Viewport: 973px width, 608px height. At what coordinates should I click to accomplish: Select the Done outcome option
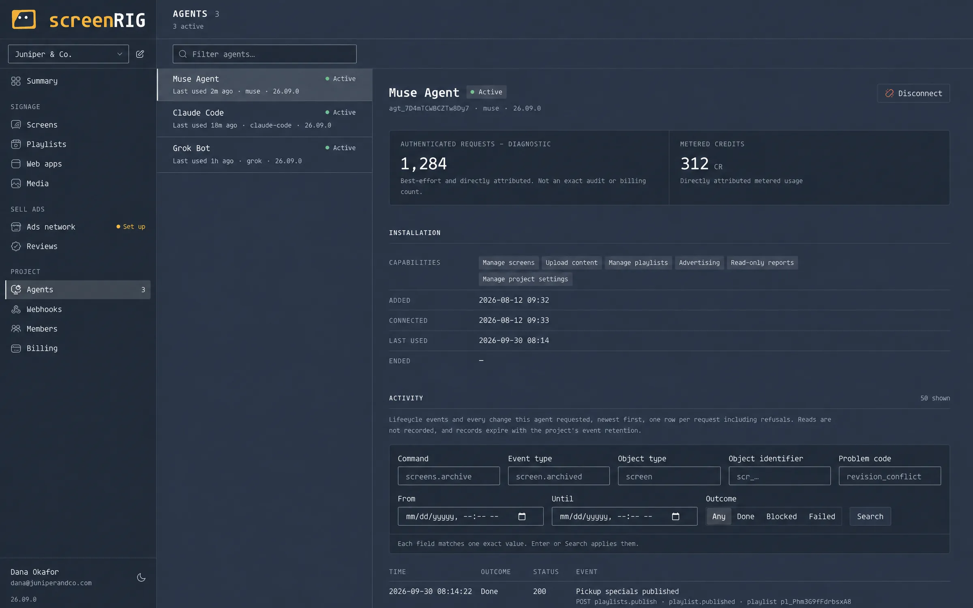tap(746, 516)
